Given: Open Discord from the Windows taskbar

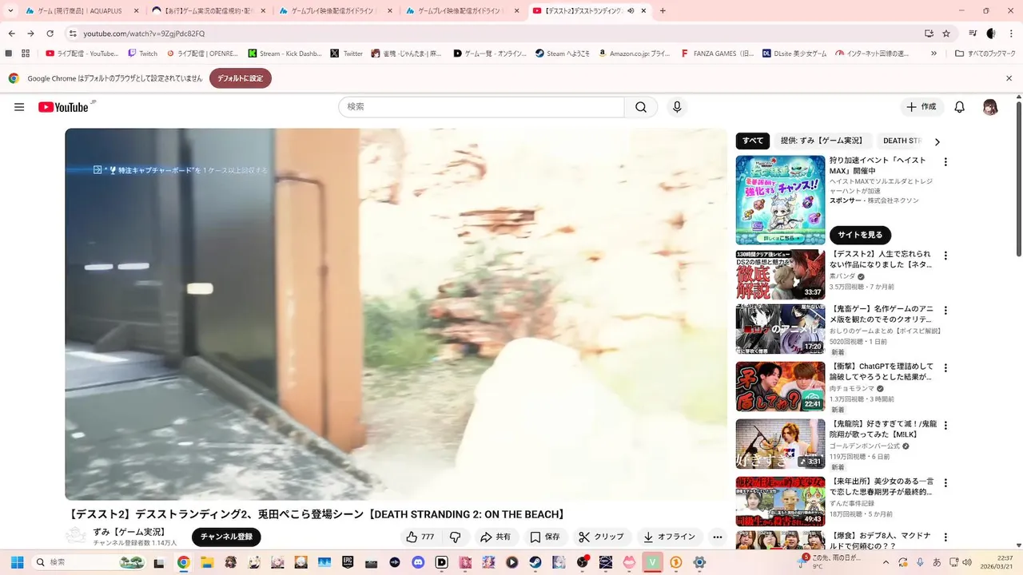Looking at the screenshot, I should click(418, 562).
